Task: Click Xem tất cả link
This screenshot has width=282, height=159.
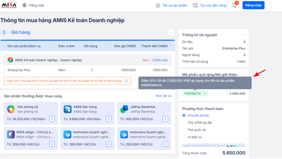Action: [163, 96]
